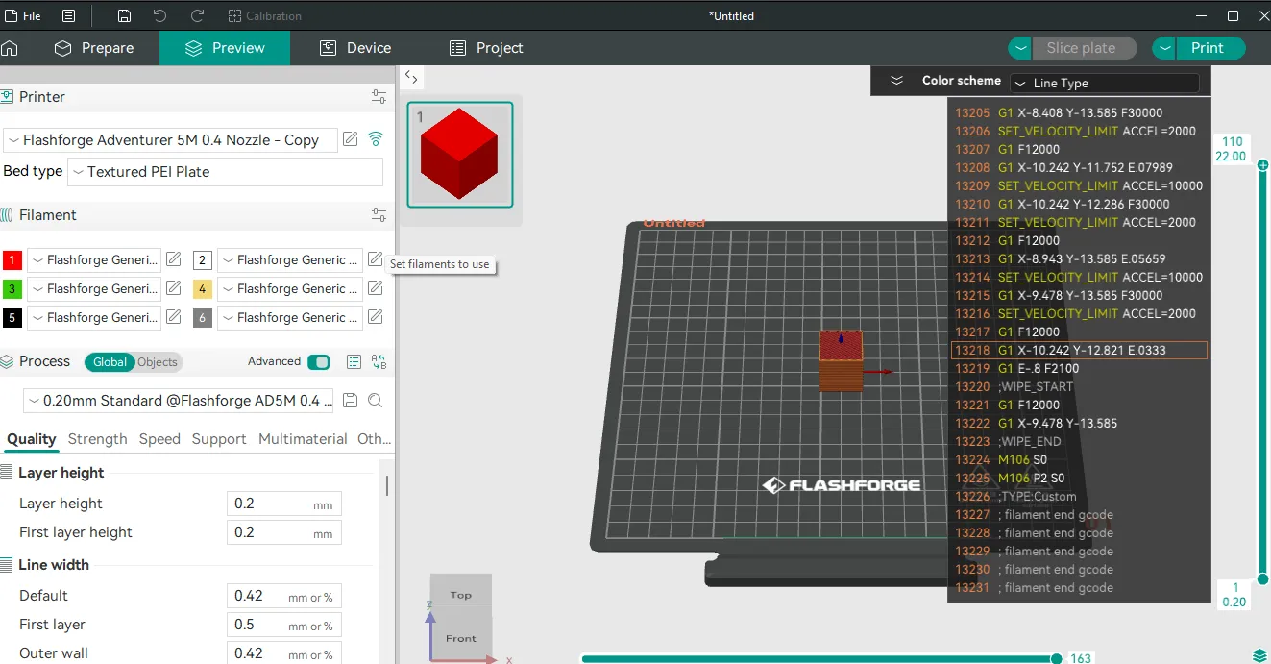
Task: Click the black filament 5 color swatch
Action: [x=12, y=318]
